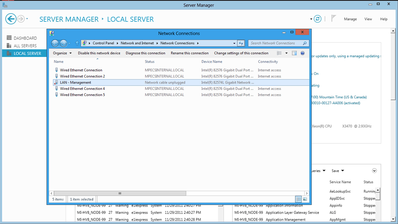This screenshot has width=398, height=224.
Task: Open the Help menu
Action: 384,19
